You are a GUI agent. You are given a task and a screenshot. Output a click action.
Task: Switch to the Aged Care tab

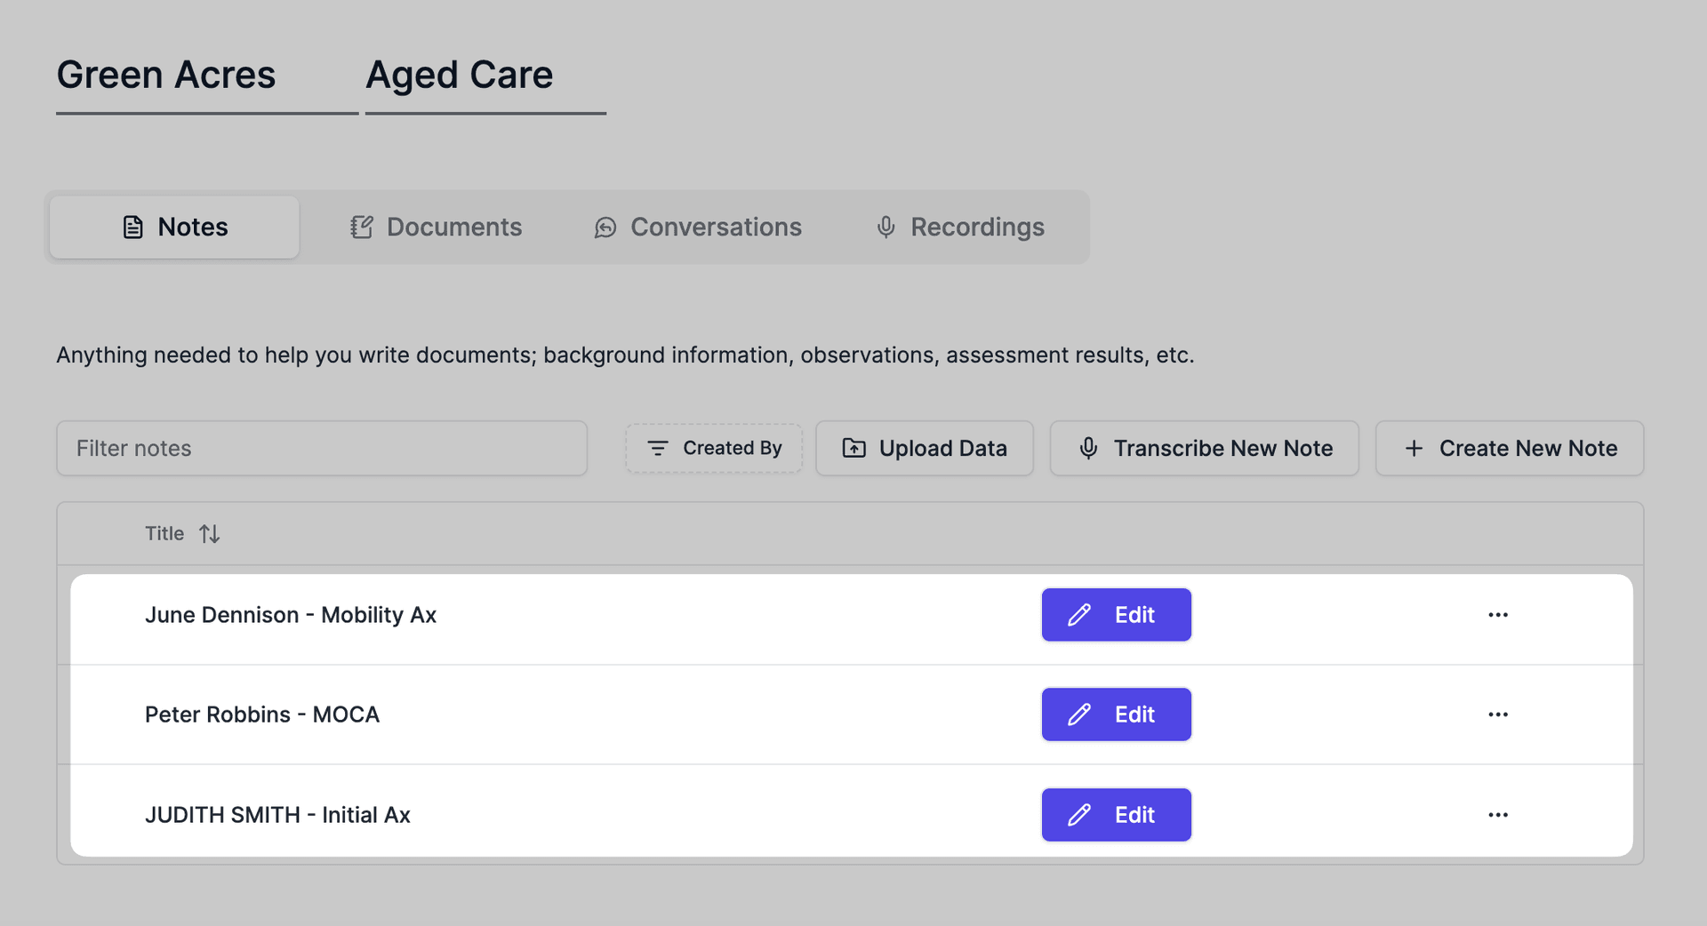[459, 75]
